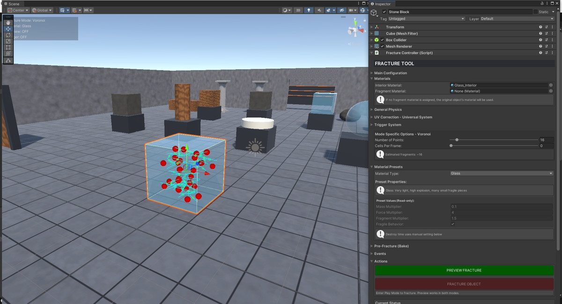Open the Box Collider more-options menu
Viewport: 562px width, 304px height.
[x=552, y=40]
